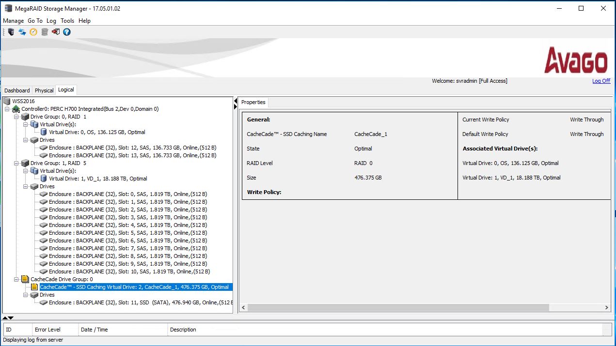
Task: Click the Drive Group 0 RAID 1 stack icon
Action: tap(25, 117)
